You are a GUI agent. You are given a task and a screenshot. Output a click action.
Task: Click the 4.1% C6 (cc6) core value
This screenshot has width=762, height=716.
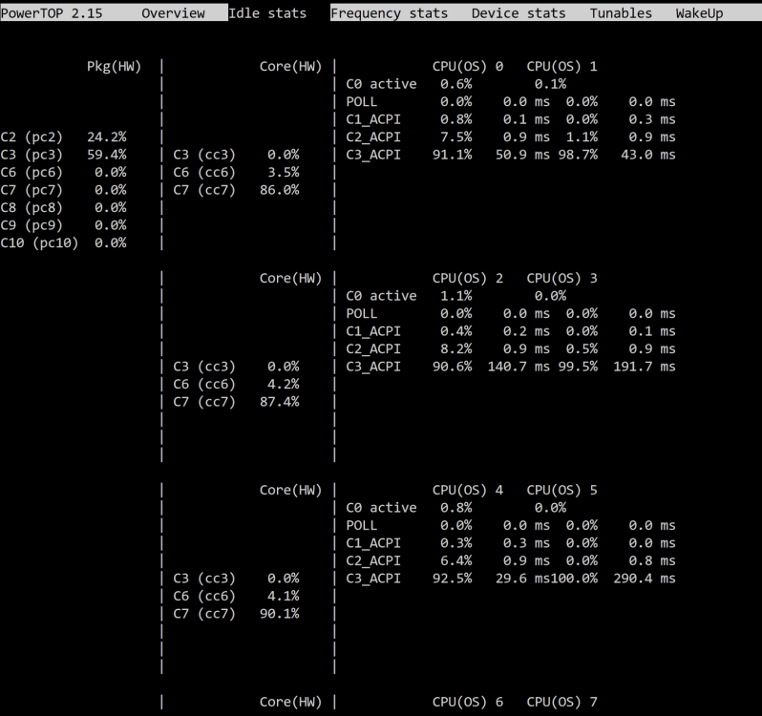284,596
